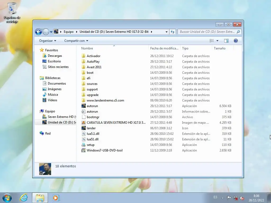Select the CARATULA SEVEN EXTREMO bitmap icon

83,123
